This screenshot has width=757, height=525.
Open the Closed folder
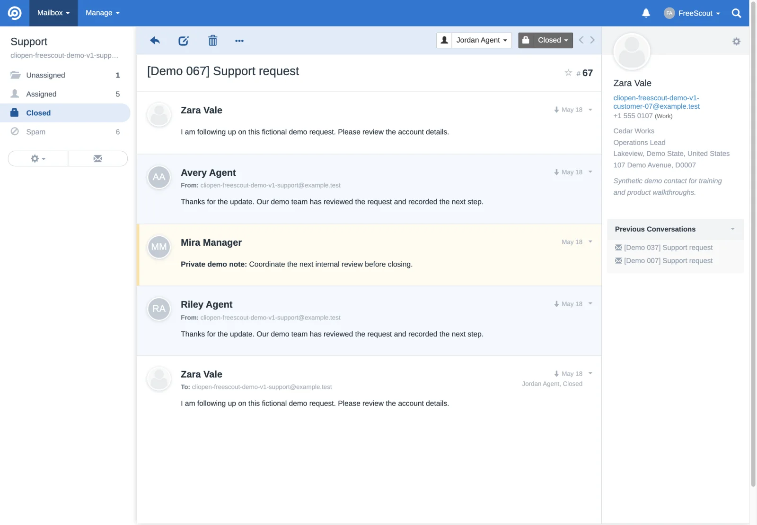[65, 113]
